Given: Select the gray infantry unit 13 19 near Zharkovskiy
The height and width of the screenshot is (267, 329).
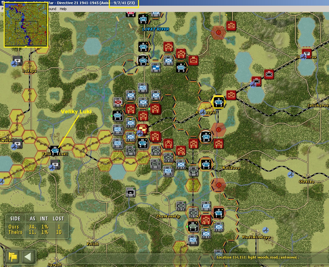Looking at the screenshot, I should 181,206.
